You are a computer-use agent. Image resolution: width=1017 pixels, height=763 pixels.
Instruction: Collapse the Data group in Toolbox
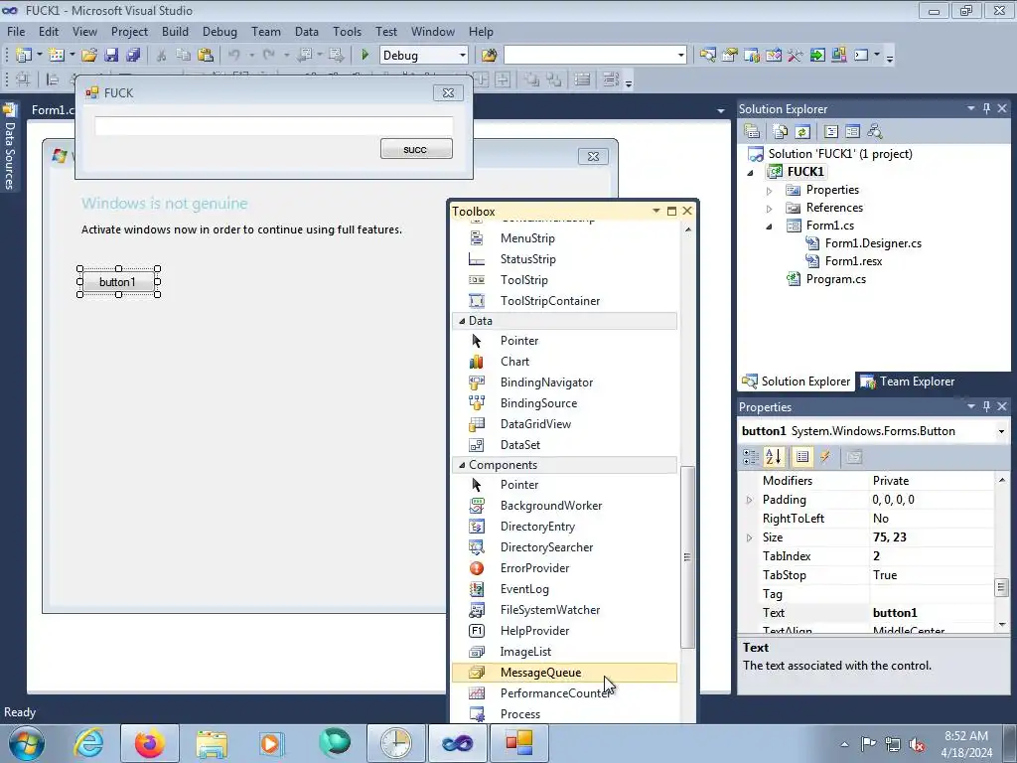[x=462, y=321]
